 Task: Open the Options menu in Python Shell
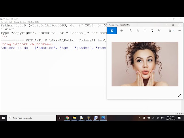coord(23,22)
